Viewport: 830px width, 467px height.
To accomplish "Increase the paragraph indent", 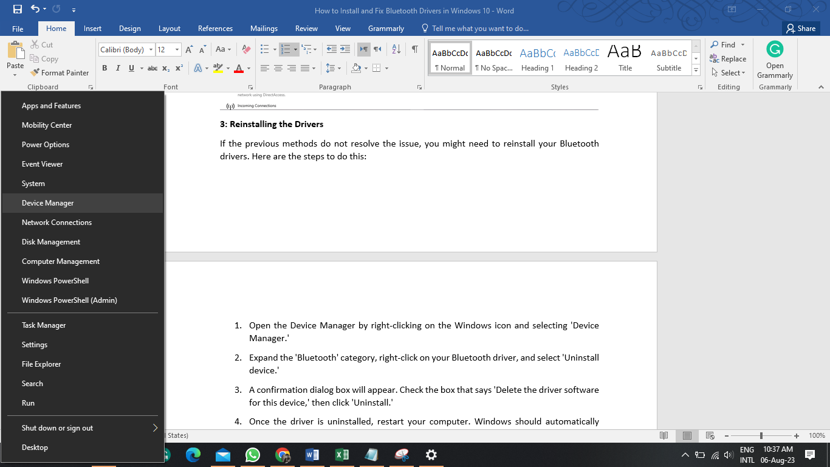I will pos(345,49).
